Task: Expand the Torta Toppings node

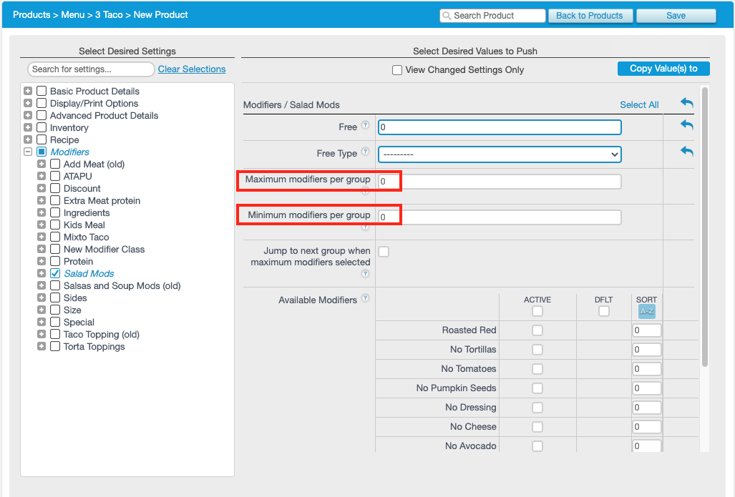Action: point(42,347)
